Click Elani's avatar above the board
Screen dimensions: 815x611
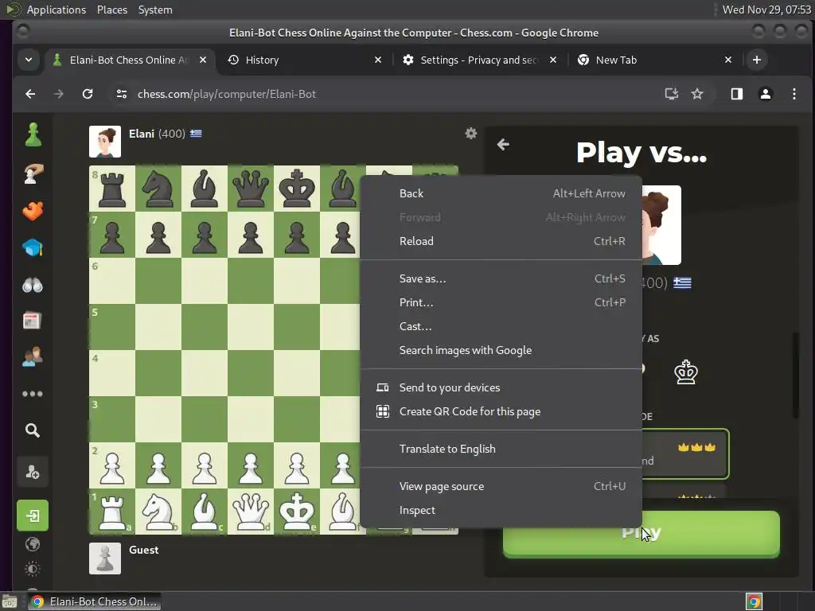[105, 142]
